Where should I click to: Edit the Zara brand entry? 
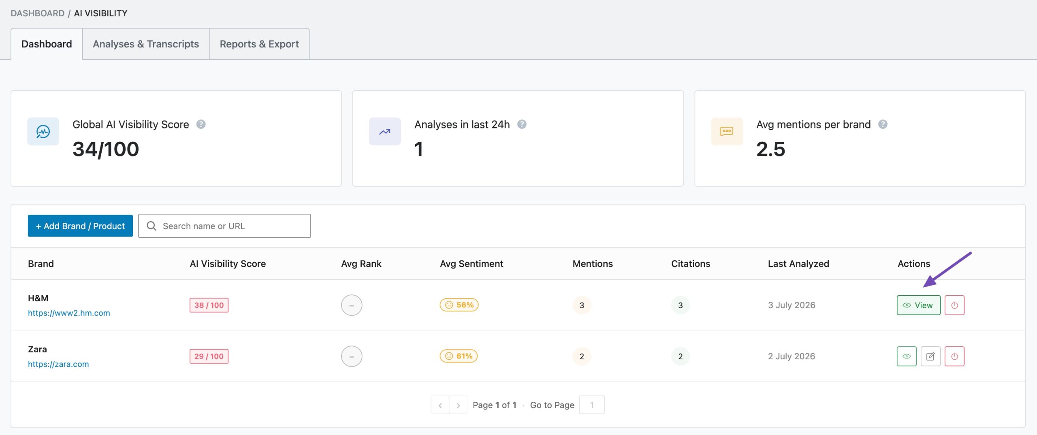click(x=930, y=356)
